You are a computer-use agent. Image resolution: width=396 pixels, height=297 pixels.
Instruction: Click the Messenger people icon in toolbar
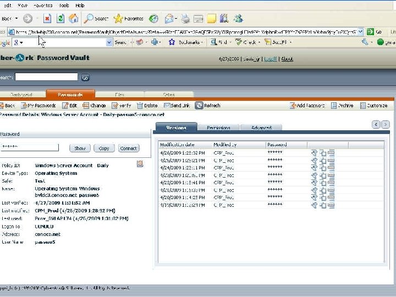[238, 19]
